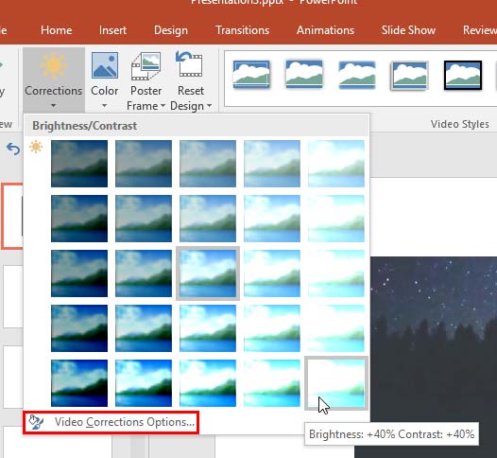The image size is (497, 458).
Task: Select Brightness 0% Contrast -20% preset
Action: click(208, 219)
